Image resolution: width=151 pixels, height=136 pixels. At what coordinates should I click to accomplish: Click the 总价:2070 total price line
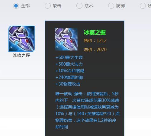point(95,50)
